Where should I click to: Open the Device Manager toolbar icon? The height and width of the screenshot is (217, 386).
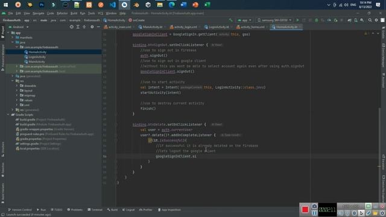point(356,20)
